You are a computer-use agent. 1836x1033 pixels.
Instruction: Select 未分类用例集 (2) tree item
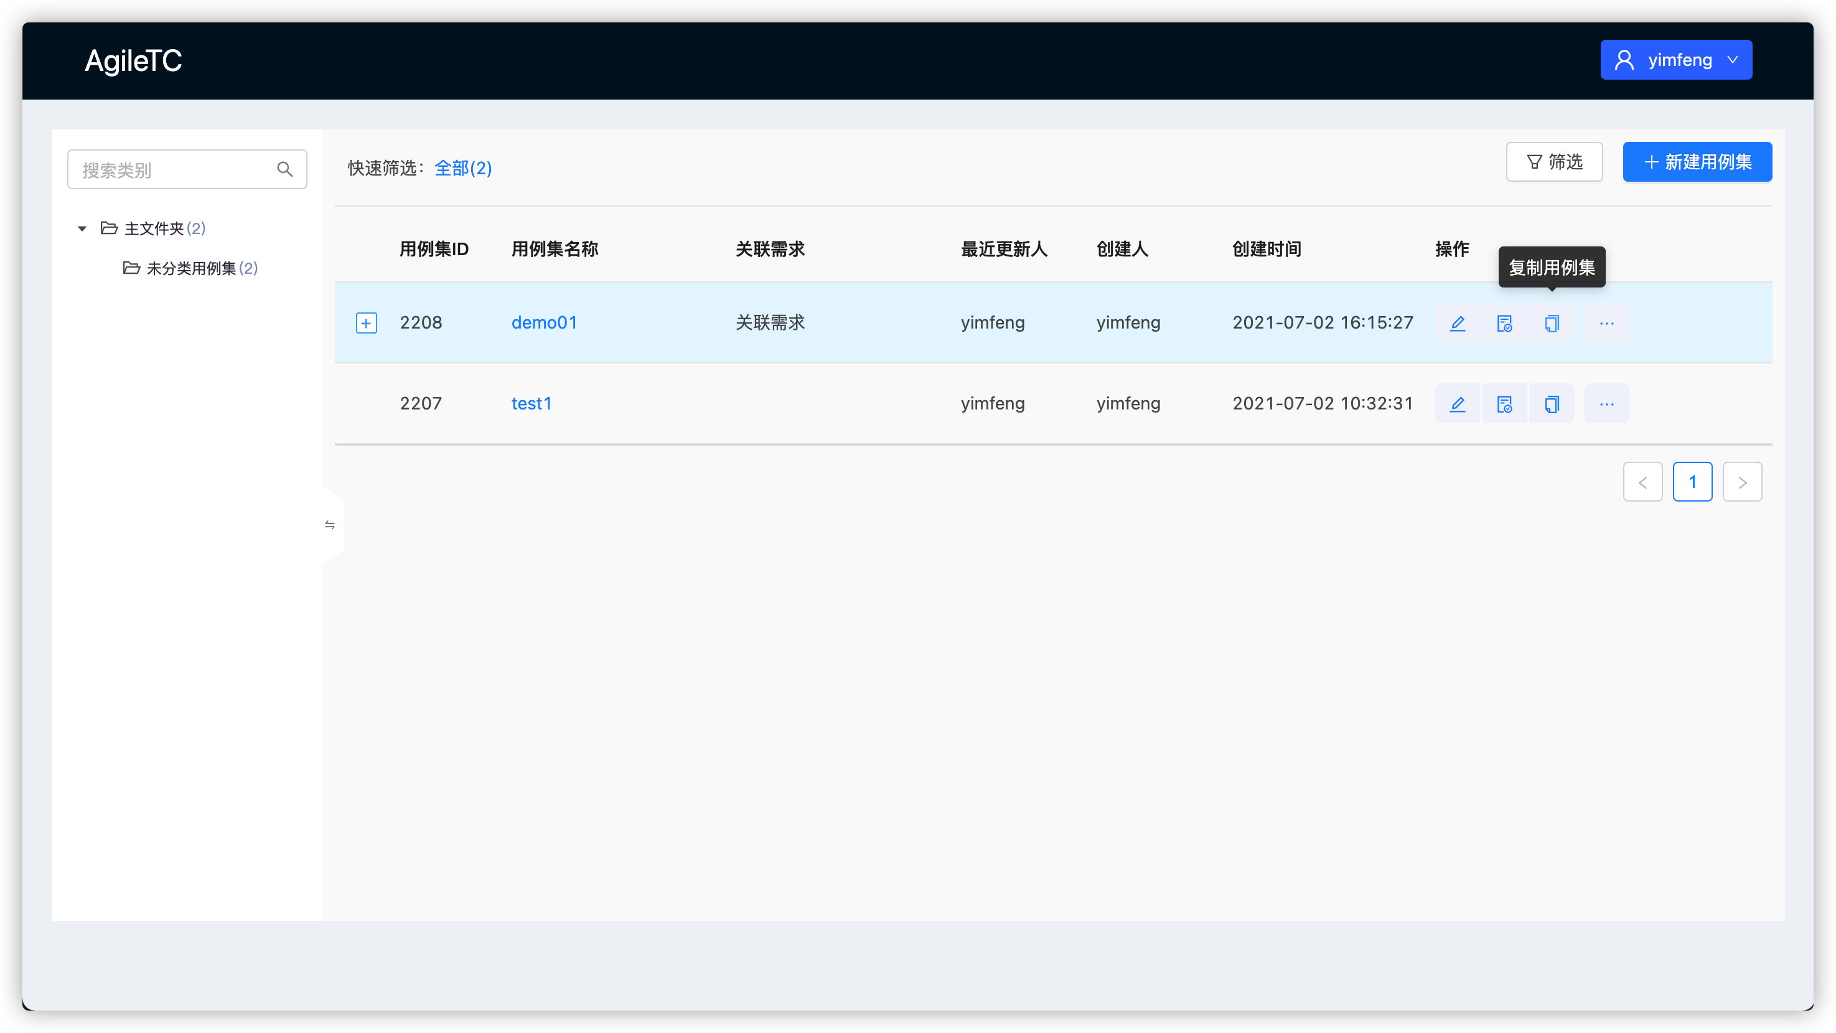202,268
